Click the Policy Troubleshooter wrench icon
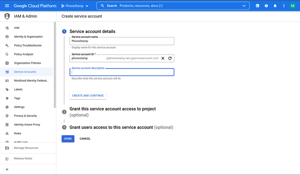Viewport: 300px width, 175px height. (7, 45)
